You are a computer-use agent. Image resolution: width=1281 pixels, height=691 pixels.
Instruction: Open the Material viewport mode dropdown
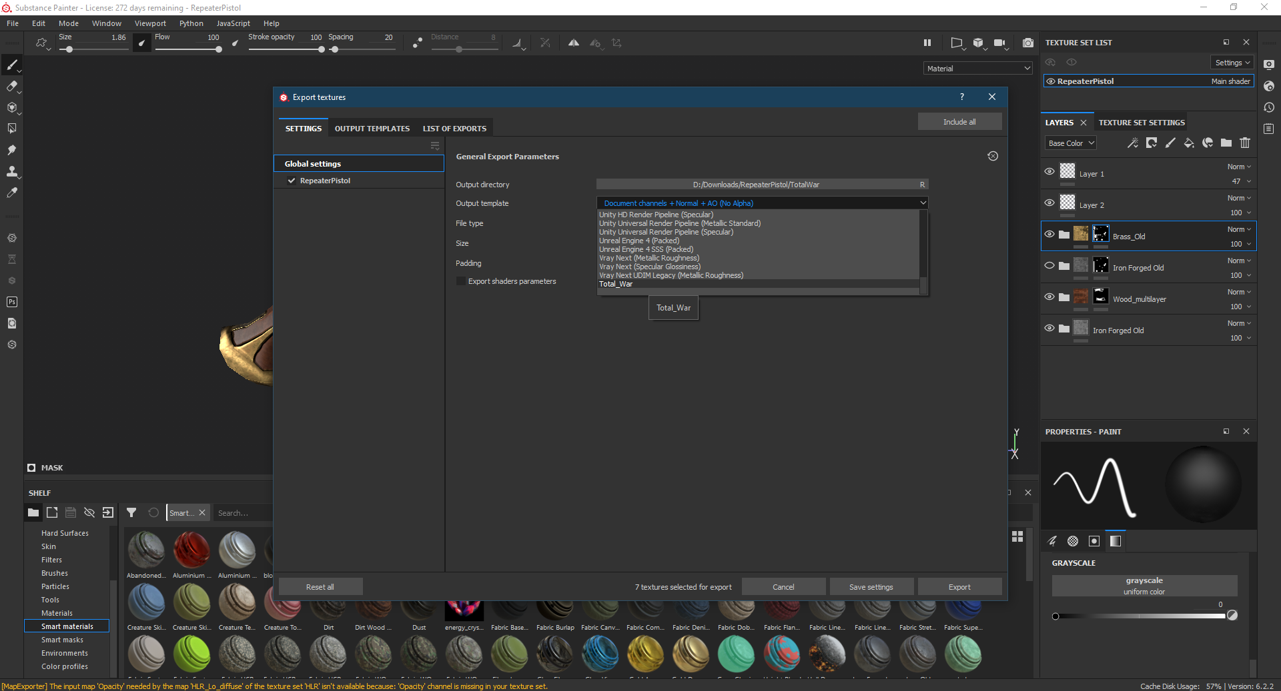(x=978, y=69)
